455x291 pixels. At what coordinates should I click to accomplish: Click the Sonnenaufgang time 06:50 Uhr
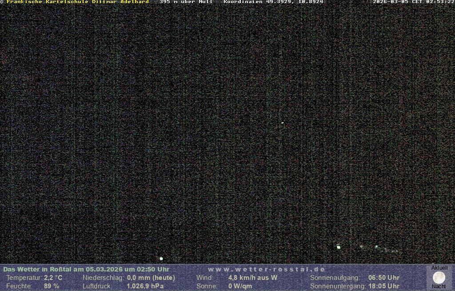coord(383,278)
